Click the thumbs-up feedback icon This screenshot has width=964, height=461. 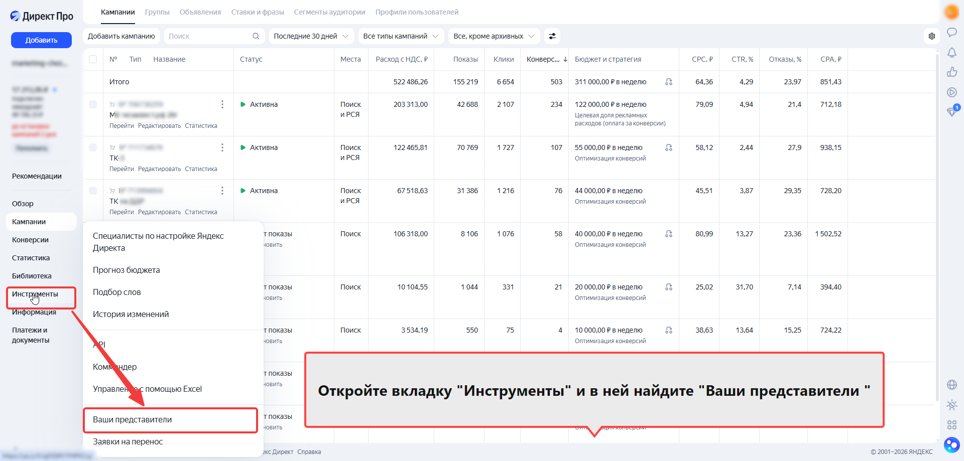coord(951,72)
